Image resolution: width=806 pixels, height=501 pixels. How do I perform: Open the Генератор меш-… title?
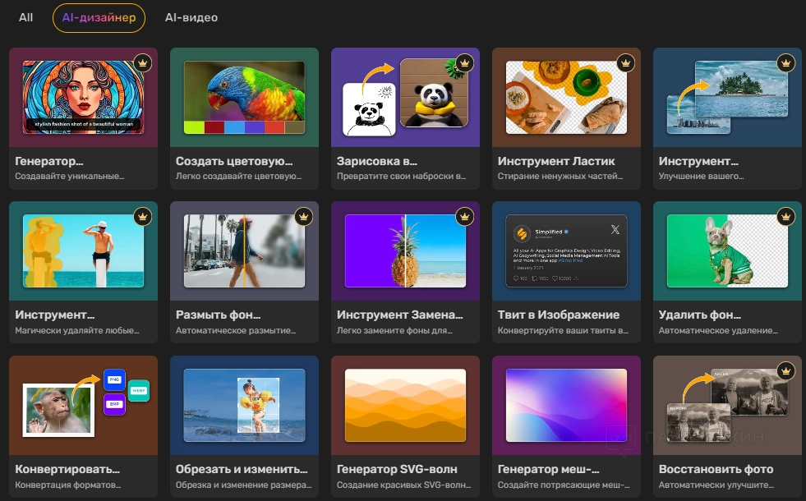[x=549, y=469]
